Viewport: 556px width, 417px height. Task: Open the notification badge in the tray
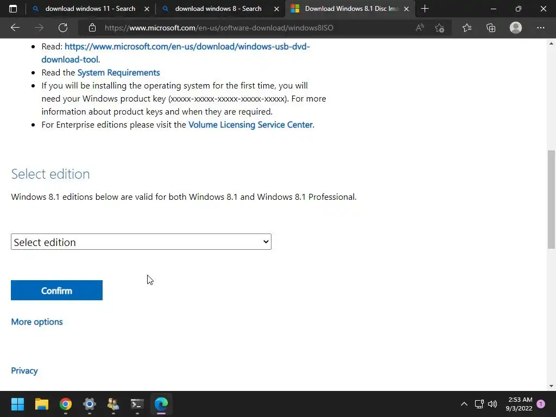point(541,404)
